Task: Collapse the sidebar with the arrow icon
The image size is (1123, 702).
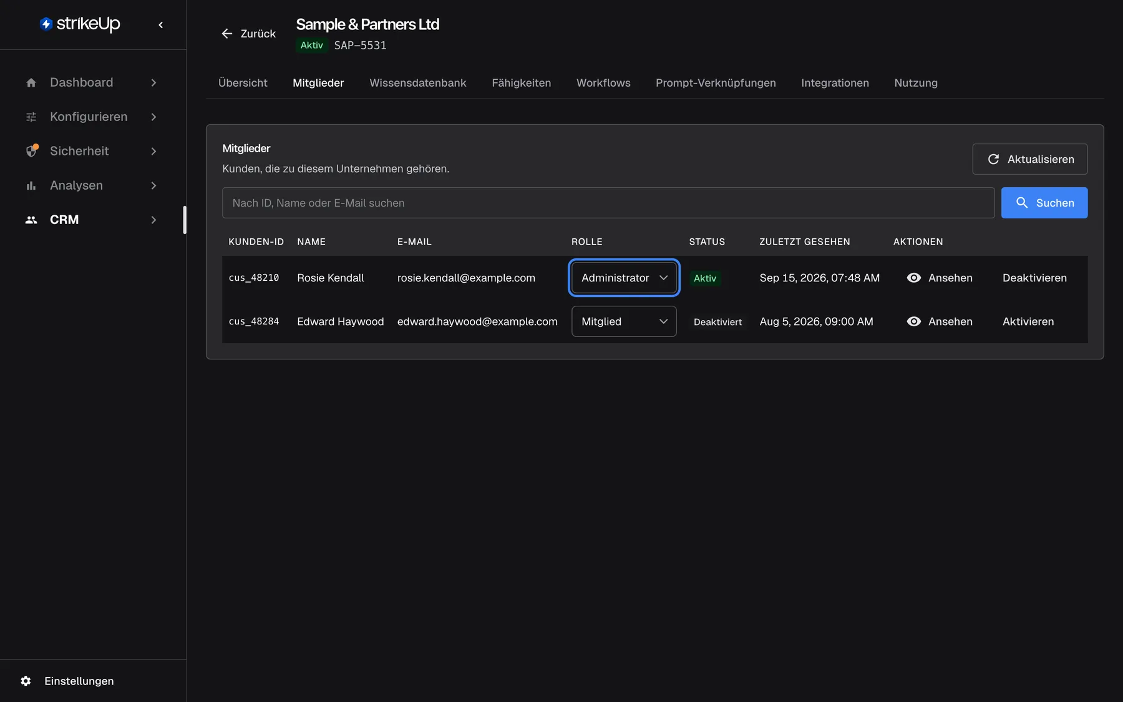Action: click(161, 25)
